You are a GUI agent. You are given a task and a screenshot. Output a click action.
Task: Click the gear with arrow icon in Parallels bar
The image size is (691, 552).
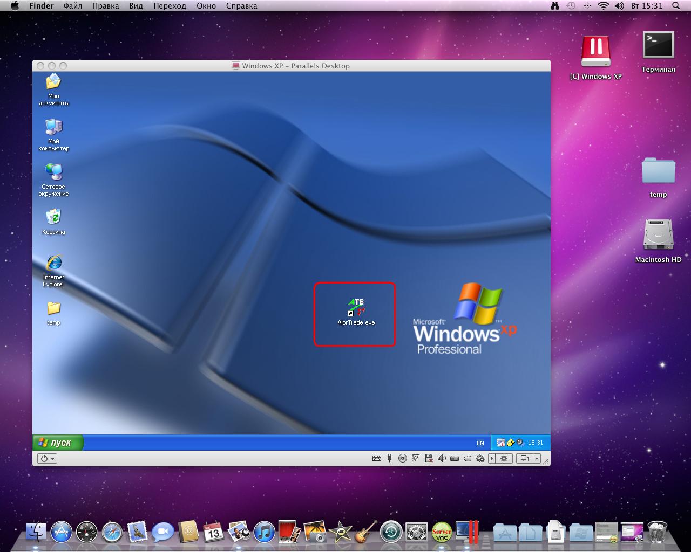click(479, 459)
